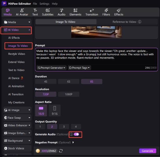The height and width of the screenshot is (157, 160).
Task: Open the Settings menu
Action: tap(44, 4)
